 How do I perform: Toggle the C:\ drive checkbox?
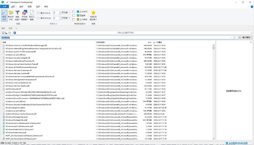click(x=3, y=33)
